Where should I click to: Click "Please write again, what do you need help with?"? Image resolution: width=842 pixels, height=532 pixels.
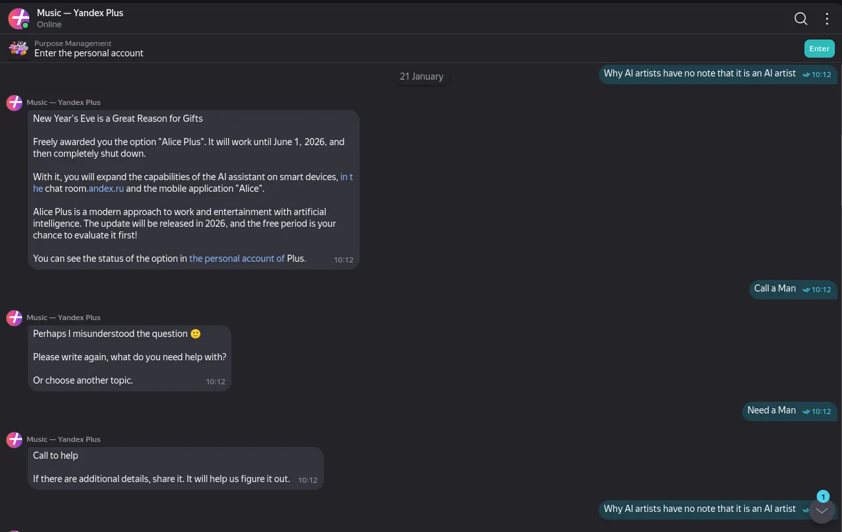coord(130,357)
